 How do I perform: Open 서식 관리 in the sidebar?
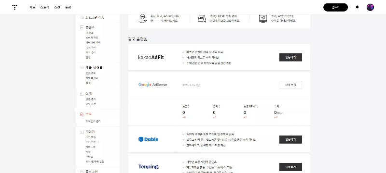tap(91, 52)
